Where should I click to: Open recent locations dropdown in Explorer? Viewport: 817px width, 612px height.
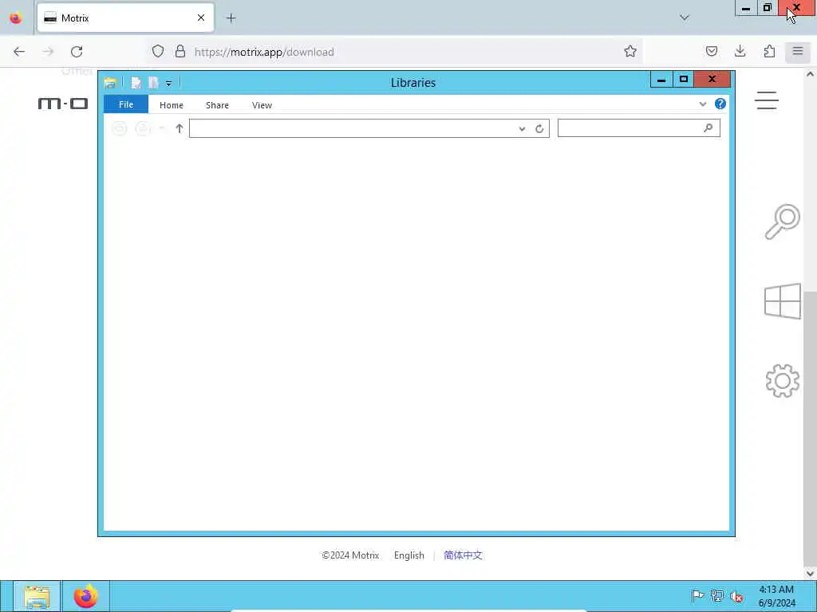(162, 128)
